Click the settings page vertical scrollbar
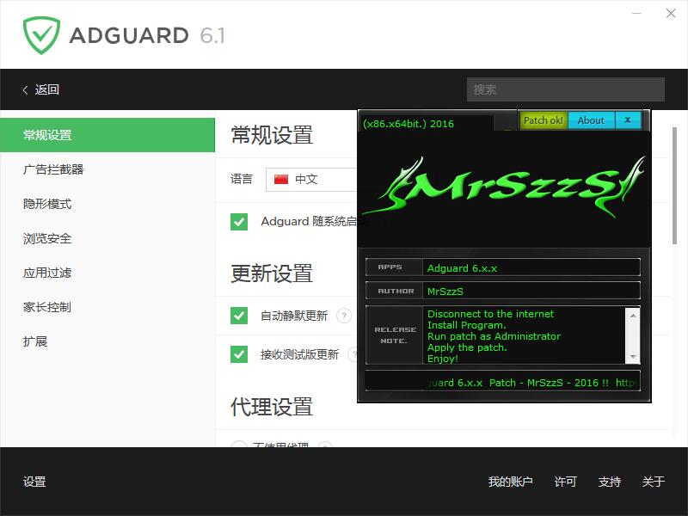688x516 pixels. tap(674, 186)
